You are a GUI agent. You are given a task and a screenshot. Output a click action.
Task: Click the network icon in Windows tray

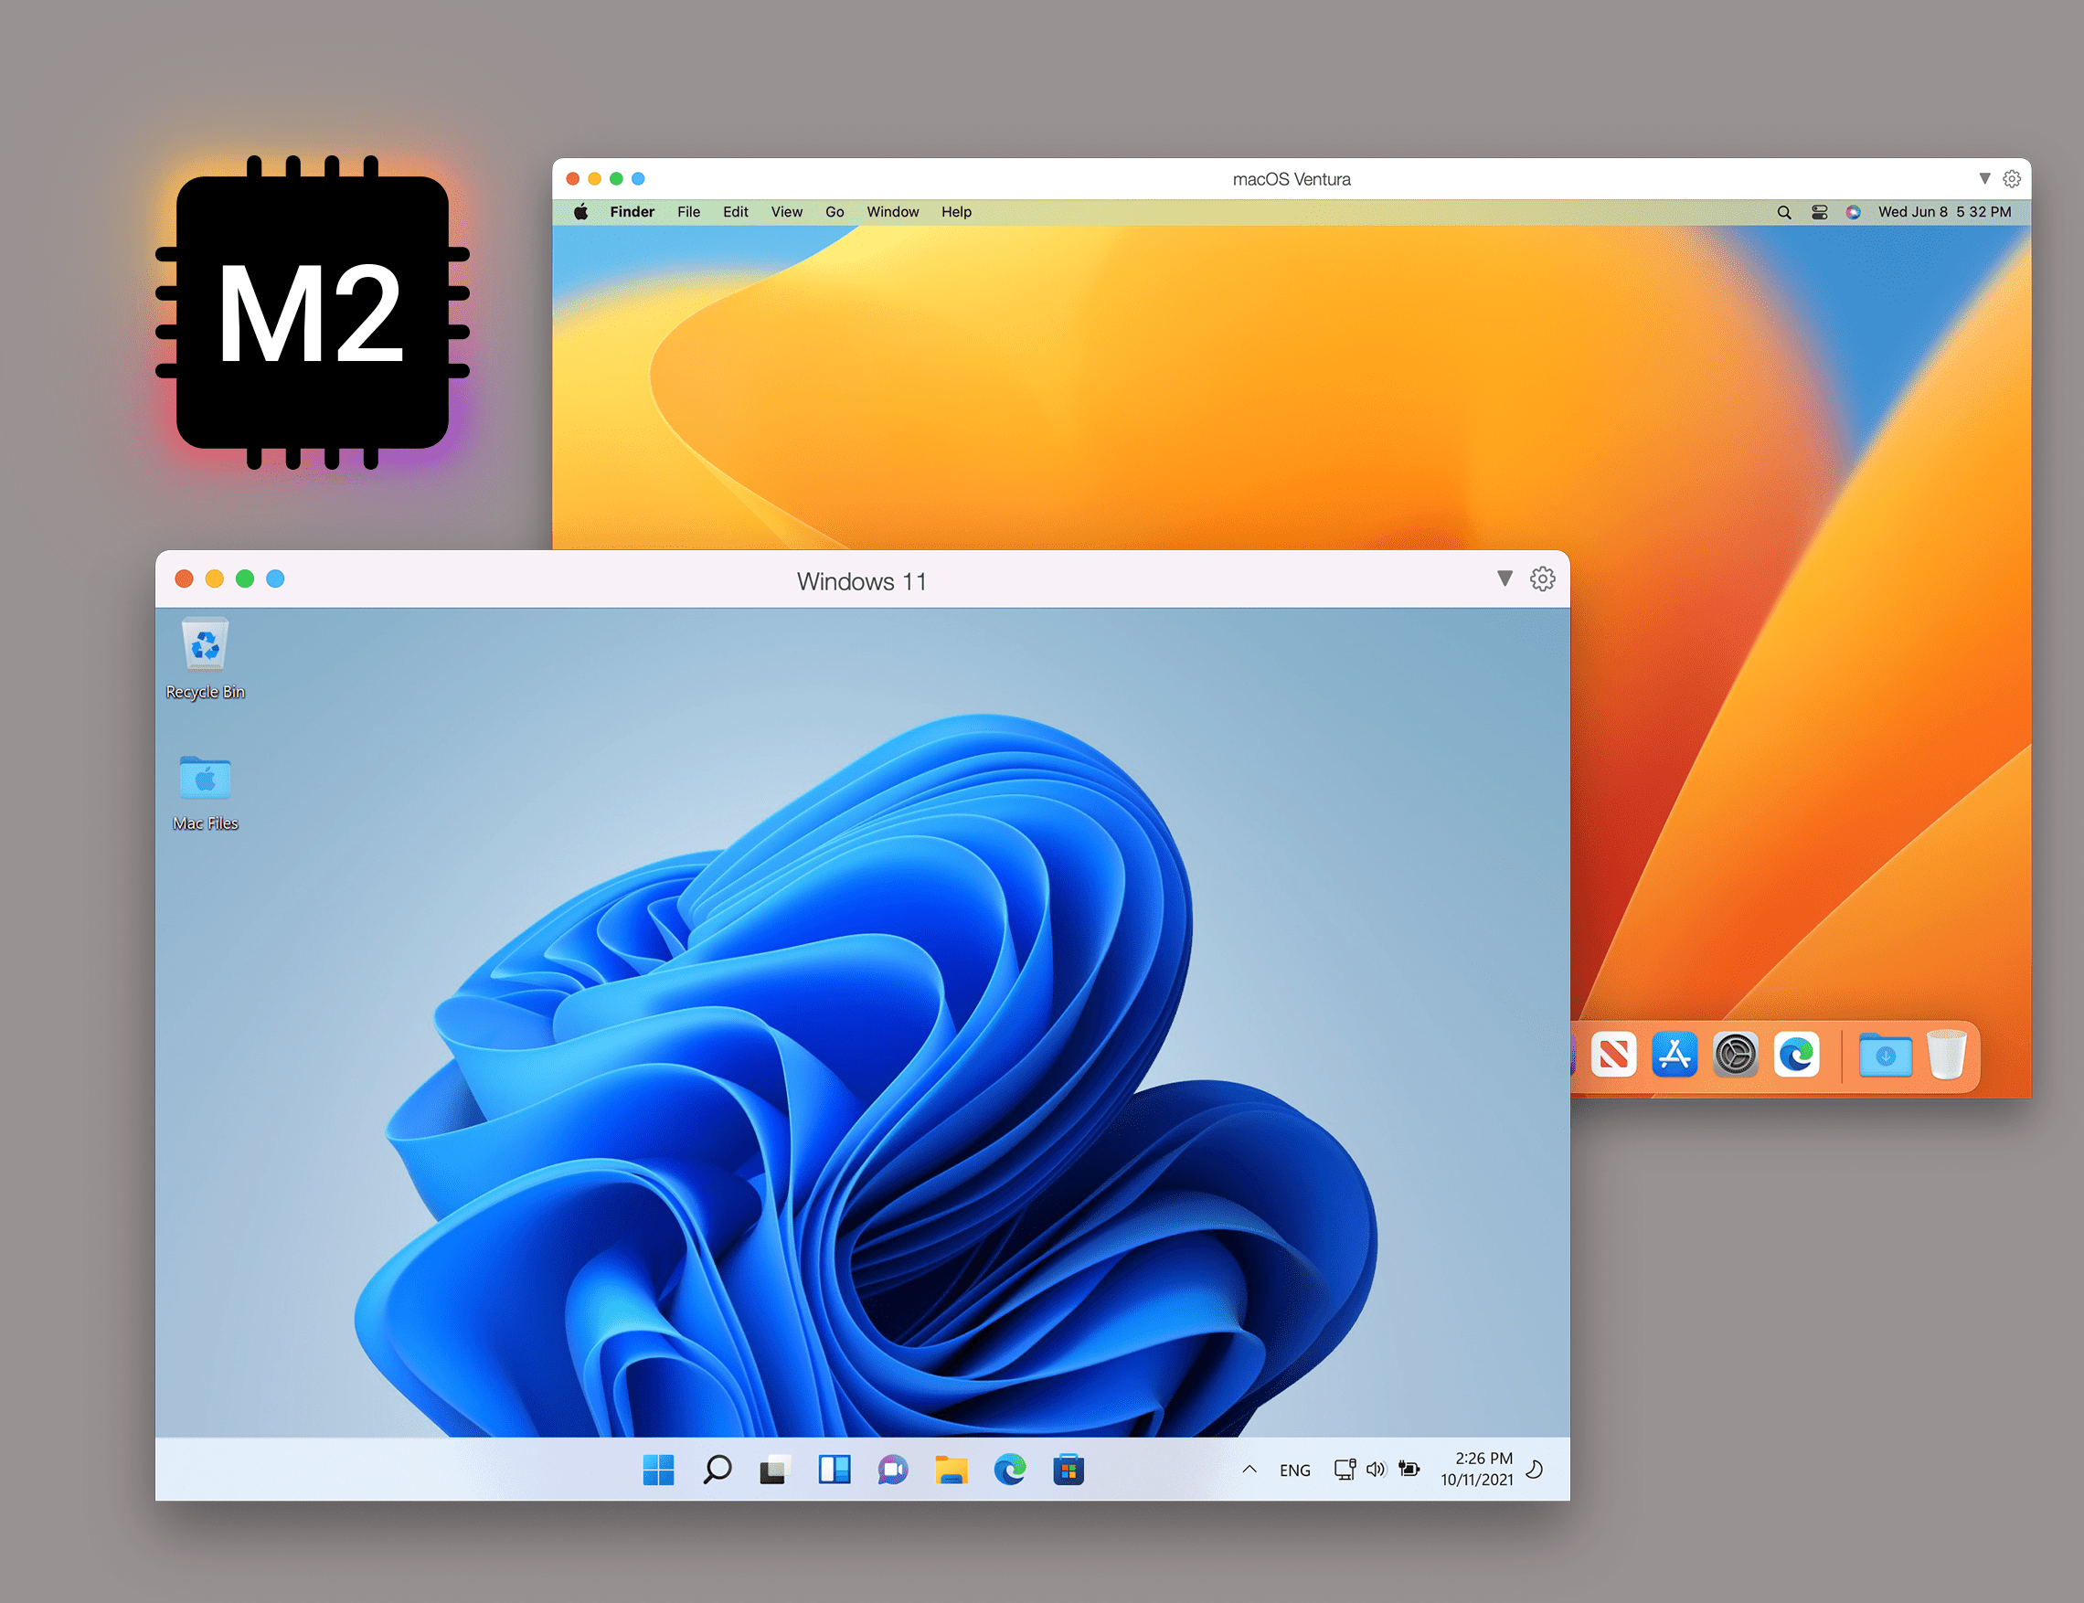coord(1345,1470)
